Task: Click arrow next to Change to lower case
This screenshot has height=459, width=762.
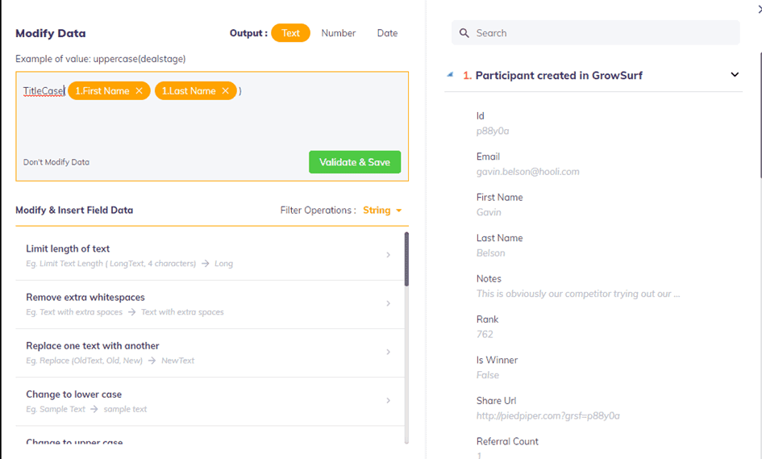Action: tap(388, 400)
